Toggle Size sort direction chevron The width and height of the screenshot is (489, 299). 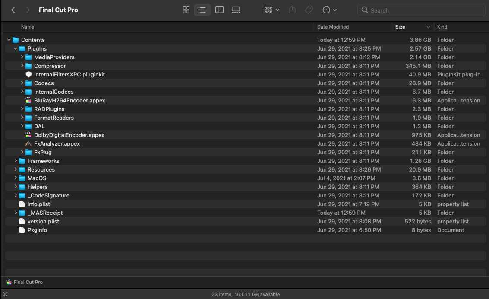(x=428, y=27)
